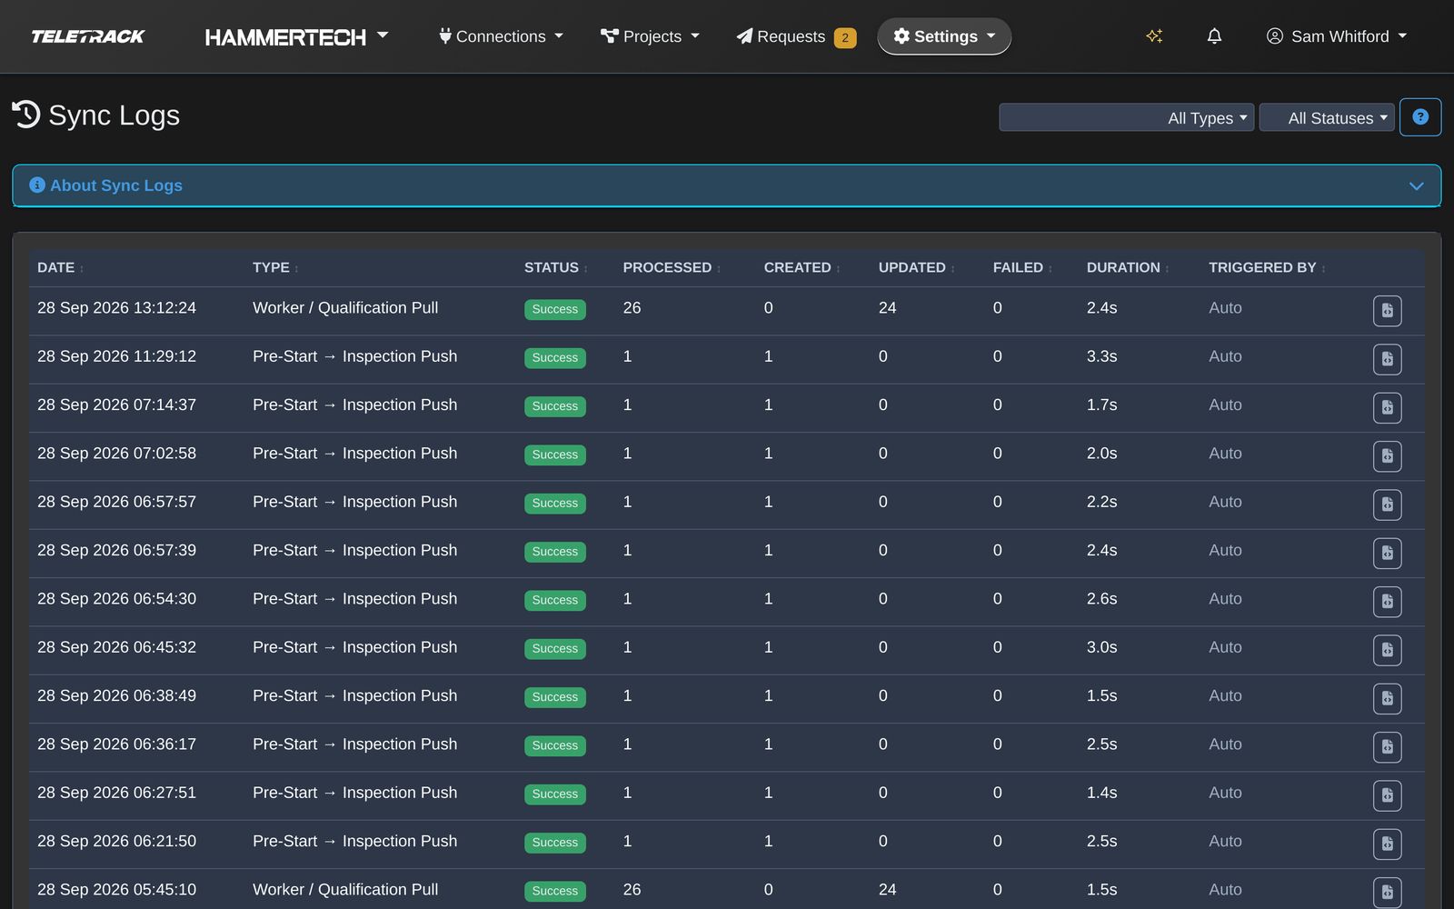1454x909 pixels.
Task: Open details for 11:29:12 sync log
Action: pyautogui.click(x=1387, y=359)
